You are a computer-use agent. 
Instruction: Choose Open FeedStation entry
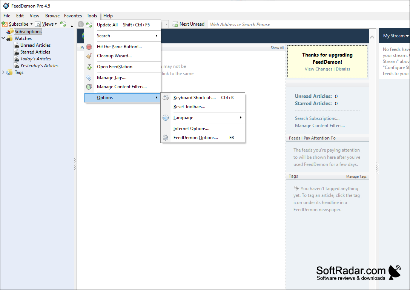point(122,67)
